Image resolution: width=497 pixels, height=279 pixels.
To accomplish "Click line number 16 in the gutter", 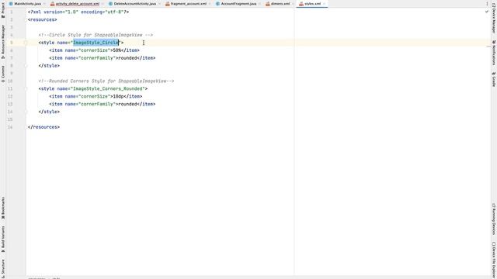I will [10, 127].
